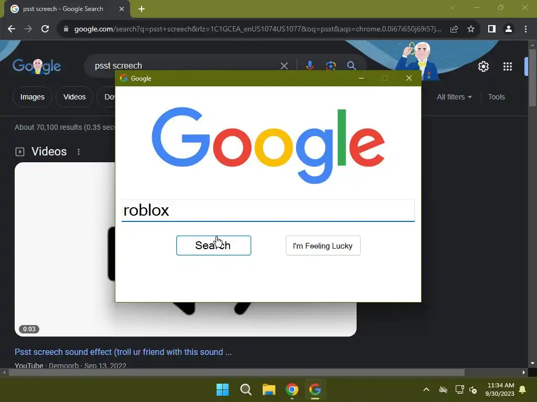Open the Tools option
Image resolution: width=537 pixels, height=402 pixels.
496,97
